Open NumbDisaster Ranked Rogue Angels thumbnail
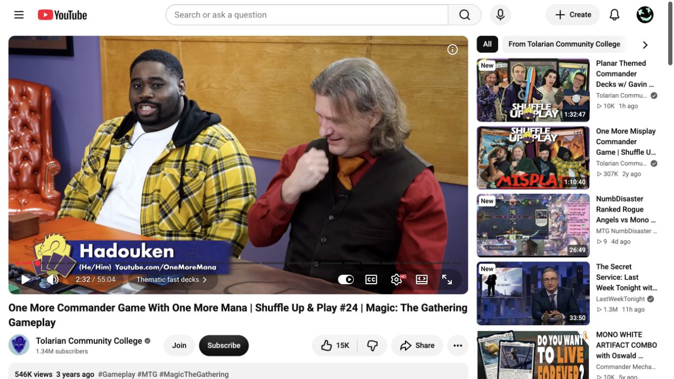The image size is (674, 379). point(533,226)
